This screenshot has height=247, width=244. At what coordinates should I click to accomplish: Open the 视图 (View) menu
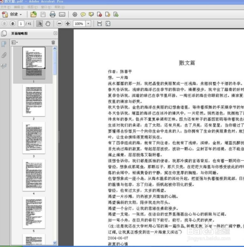32,7
